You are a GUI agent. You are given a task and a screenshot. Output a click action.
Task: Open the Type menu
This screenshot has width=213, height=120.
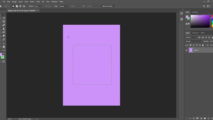click(x=26, y=2)
